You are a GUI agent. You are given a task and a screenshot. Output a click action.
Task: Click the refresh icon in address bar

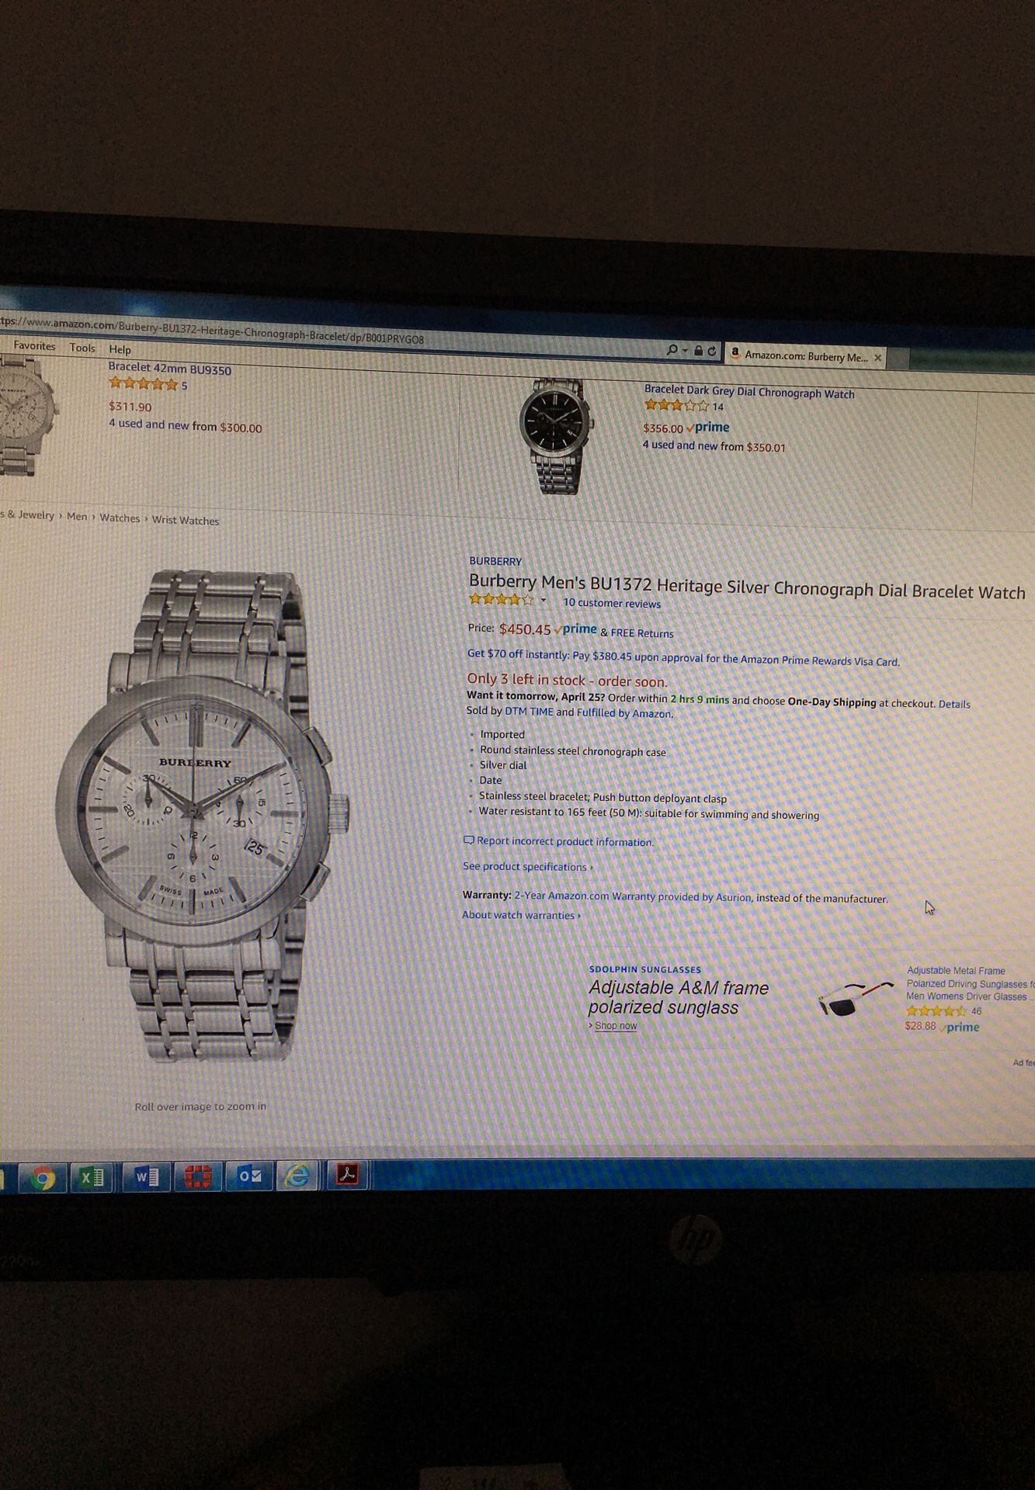pos(711,352)
